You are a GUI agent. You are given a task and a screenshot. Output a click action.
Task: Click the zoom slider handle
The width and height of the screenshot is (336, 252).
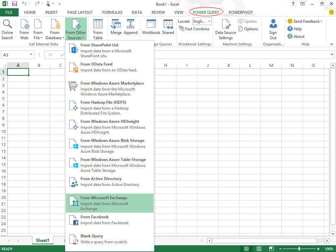[299, 249]
